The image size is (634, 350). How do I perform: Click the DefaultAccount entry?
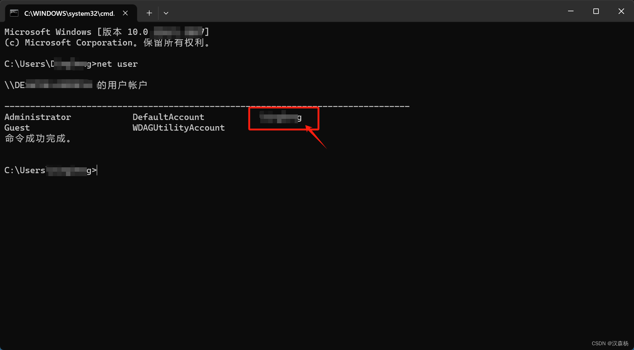168,117
